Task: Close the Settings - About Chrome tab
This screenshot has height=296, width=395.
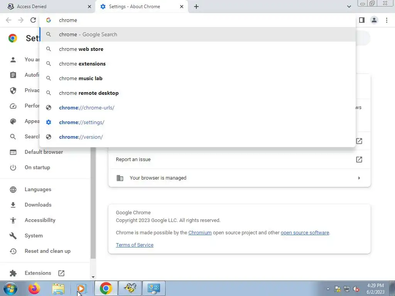Action: coord(182,7)
